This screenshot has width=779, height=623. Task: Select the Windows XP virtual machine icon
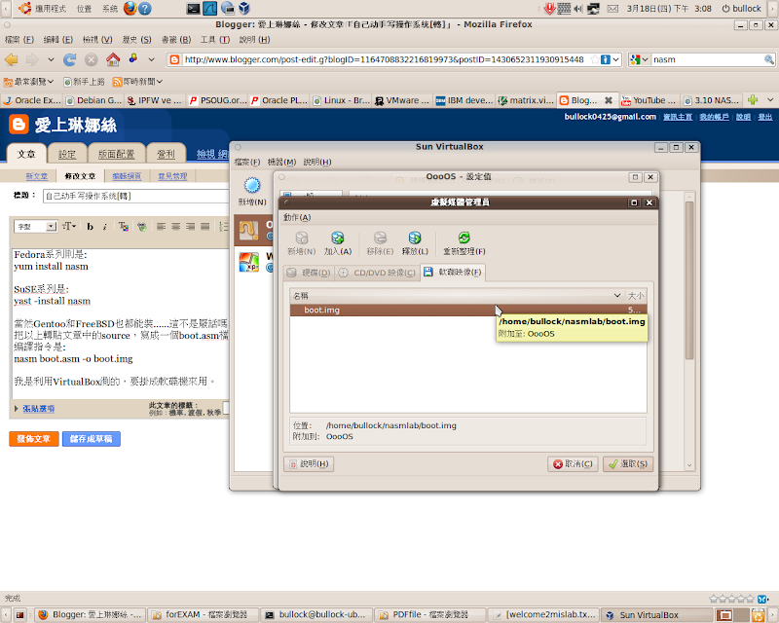pos(249,262)
